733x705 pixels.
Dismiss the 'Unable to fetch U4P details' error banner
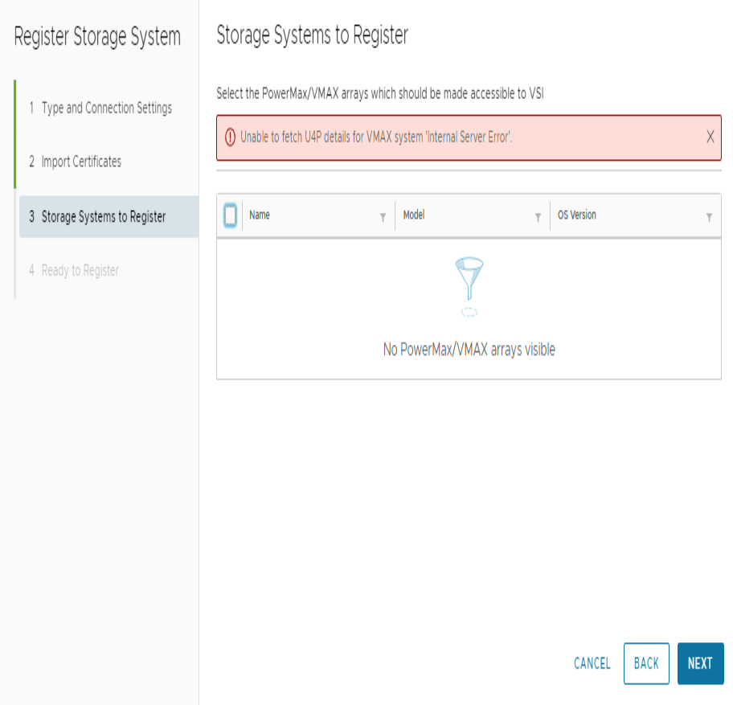point(710,137)
